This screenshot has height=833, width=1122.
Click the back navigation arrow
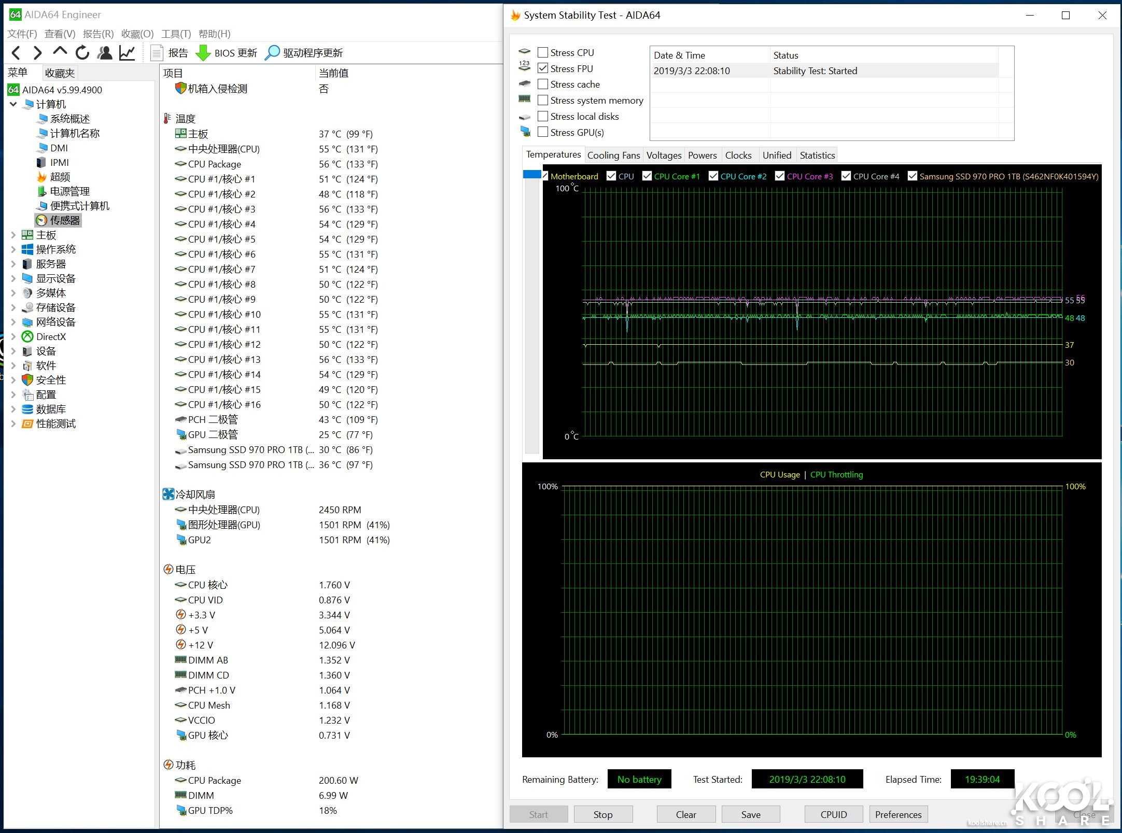pos(16,52)
